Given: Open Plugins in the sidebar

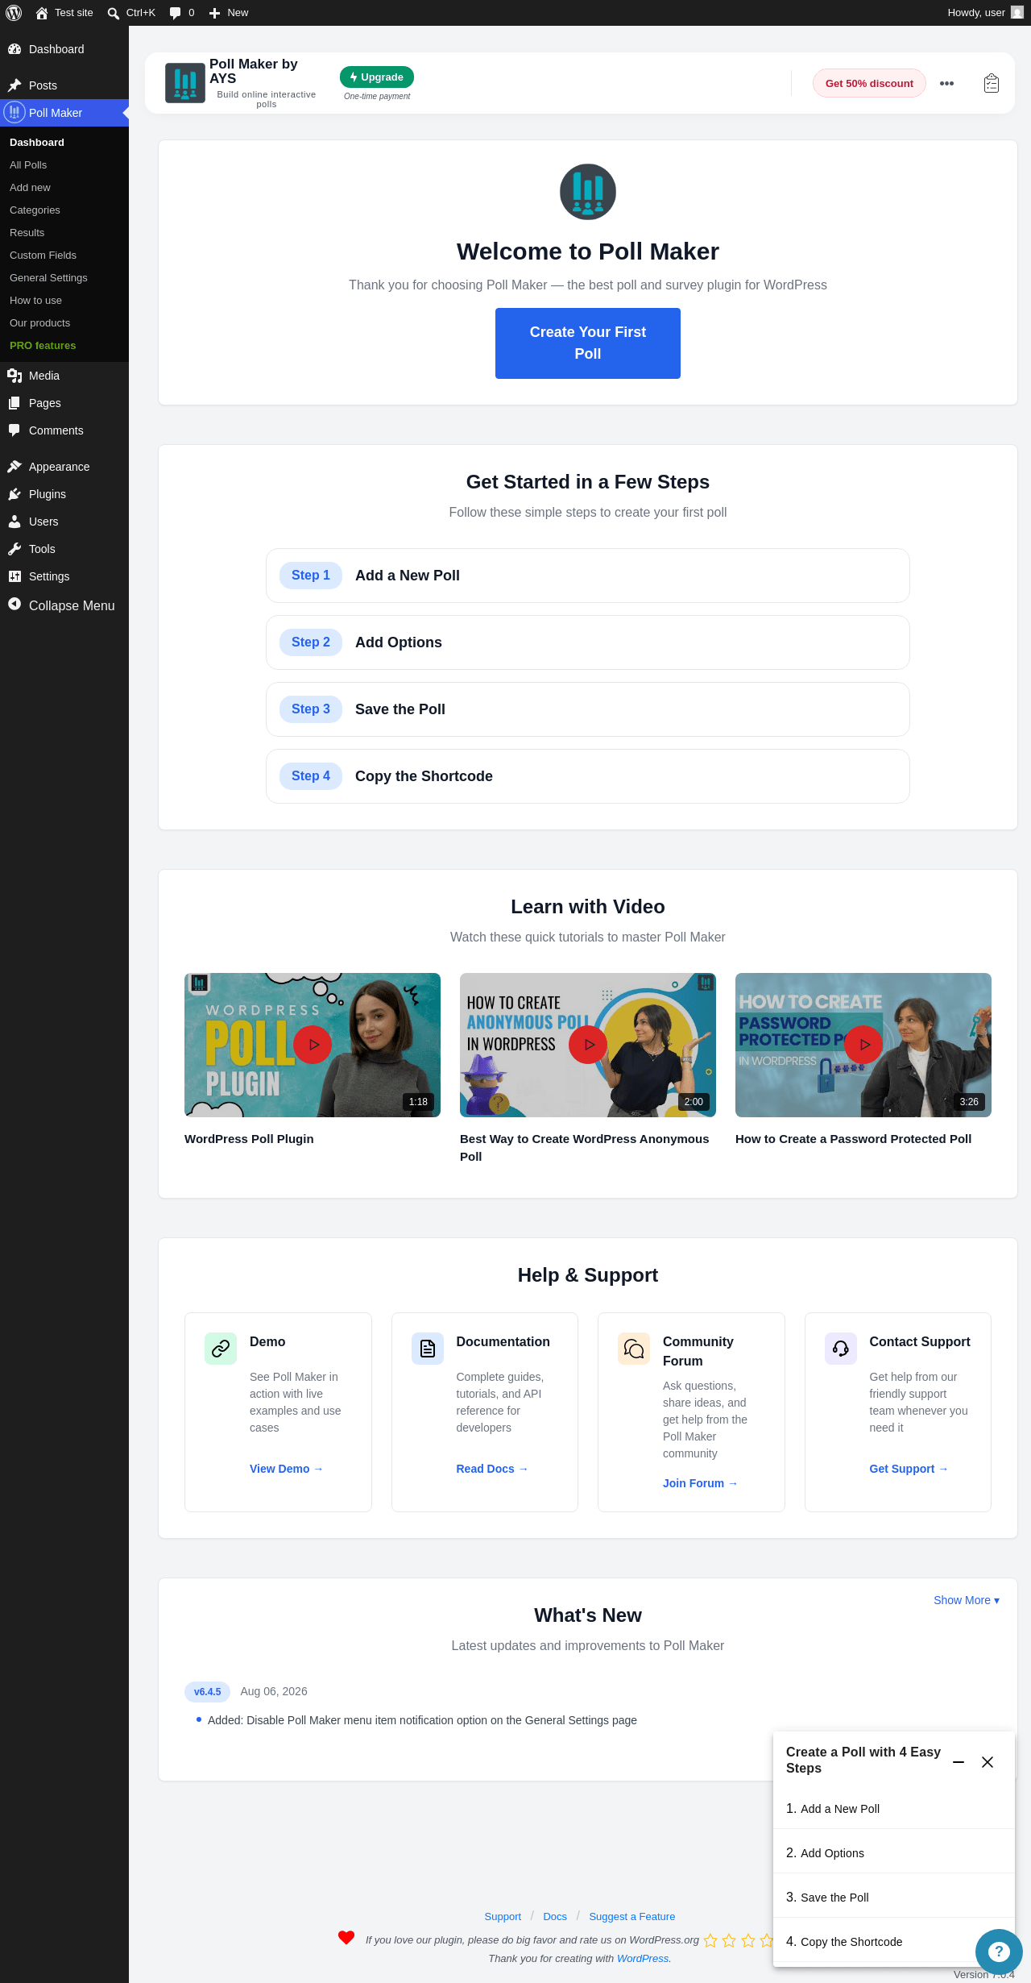Looking at the screenshot, I should (64, 494).
